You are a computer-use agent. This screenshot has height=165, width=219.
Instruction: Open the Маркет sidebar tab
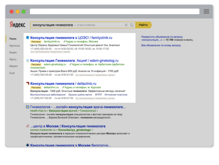(x=14, y=66)
